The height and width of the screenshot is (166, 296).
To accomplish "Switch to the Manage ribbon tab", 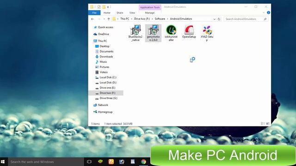I will pyautogui.click(x=150, y=12).
